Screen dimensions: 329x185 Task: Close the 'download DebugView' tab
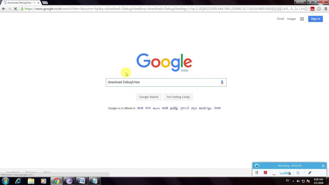click(38, 3)
